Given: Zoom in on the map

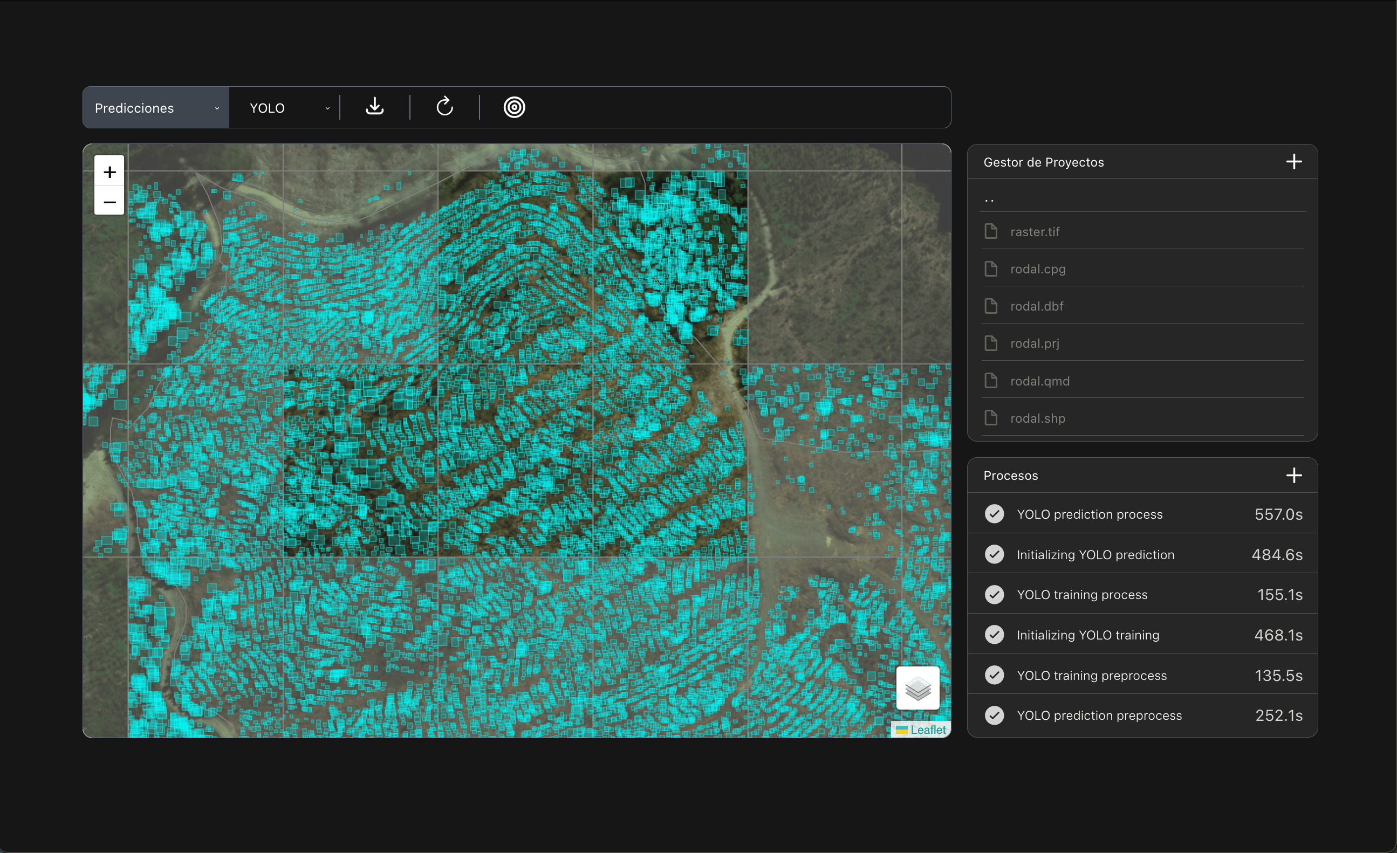Looking at the screenshot, I should [109, 171].
